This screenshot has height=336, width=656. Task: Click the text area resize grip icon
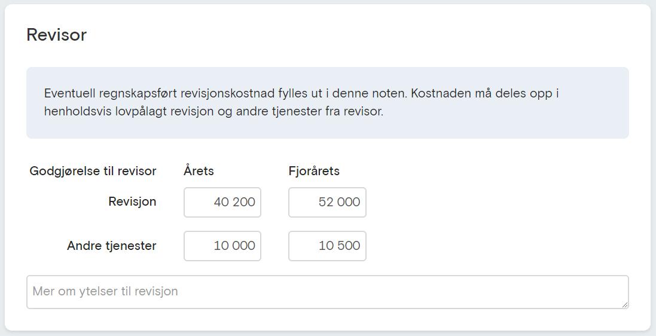625,305
